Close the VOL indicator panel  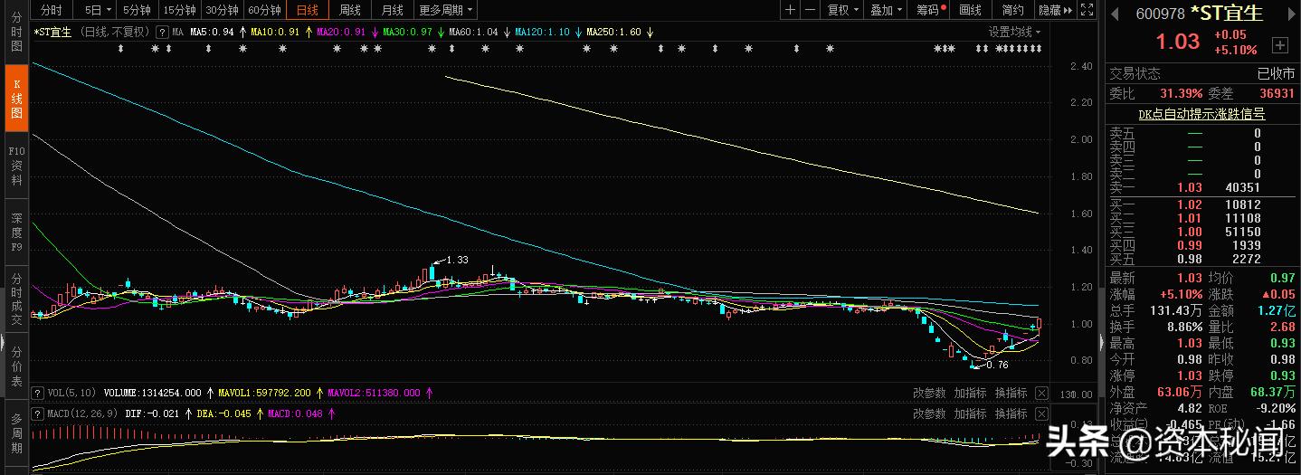coord(1041,393)
